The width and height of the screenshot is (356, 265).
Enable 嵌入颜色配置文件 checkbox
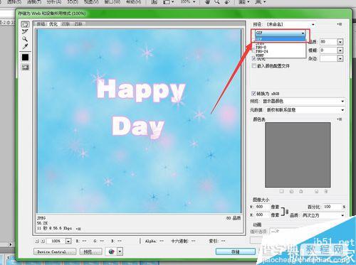click(x=254, y=65)
